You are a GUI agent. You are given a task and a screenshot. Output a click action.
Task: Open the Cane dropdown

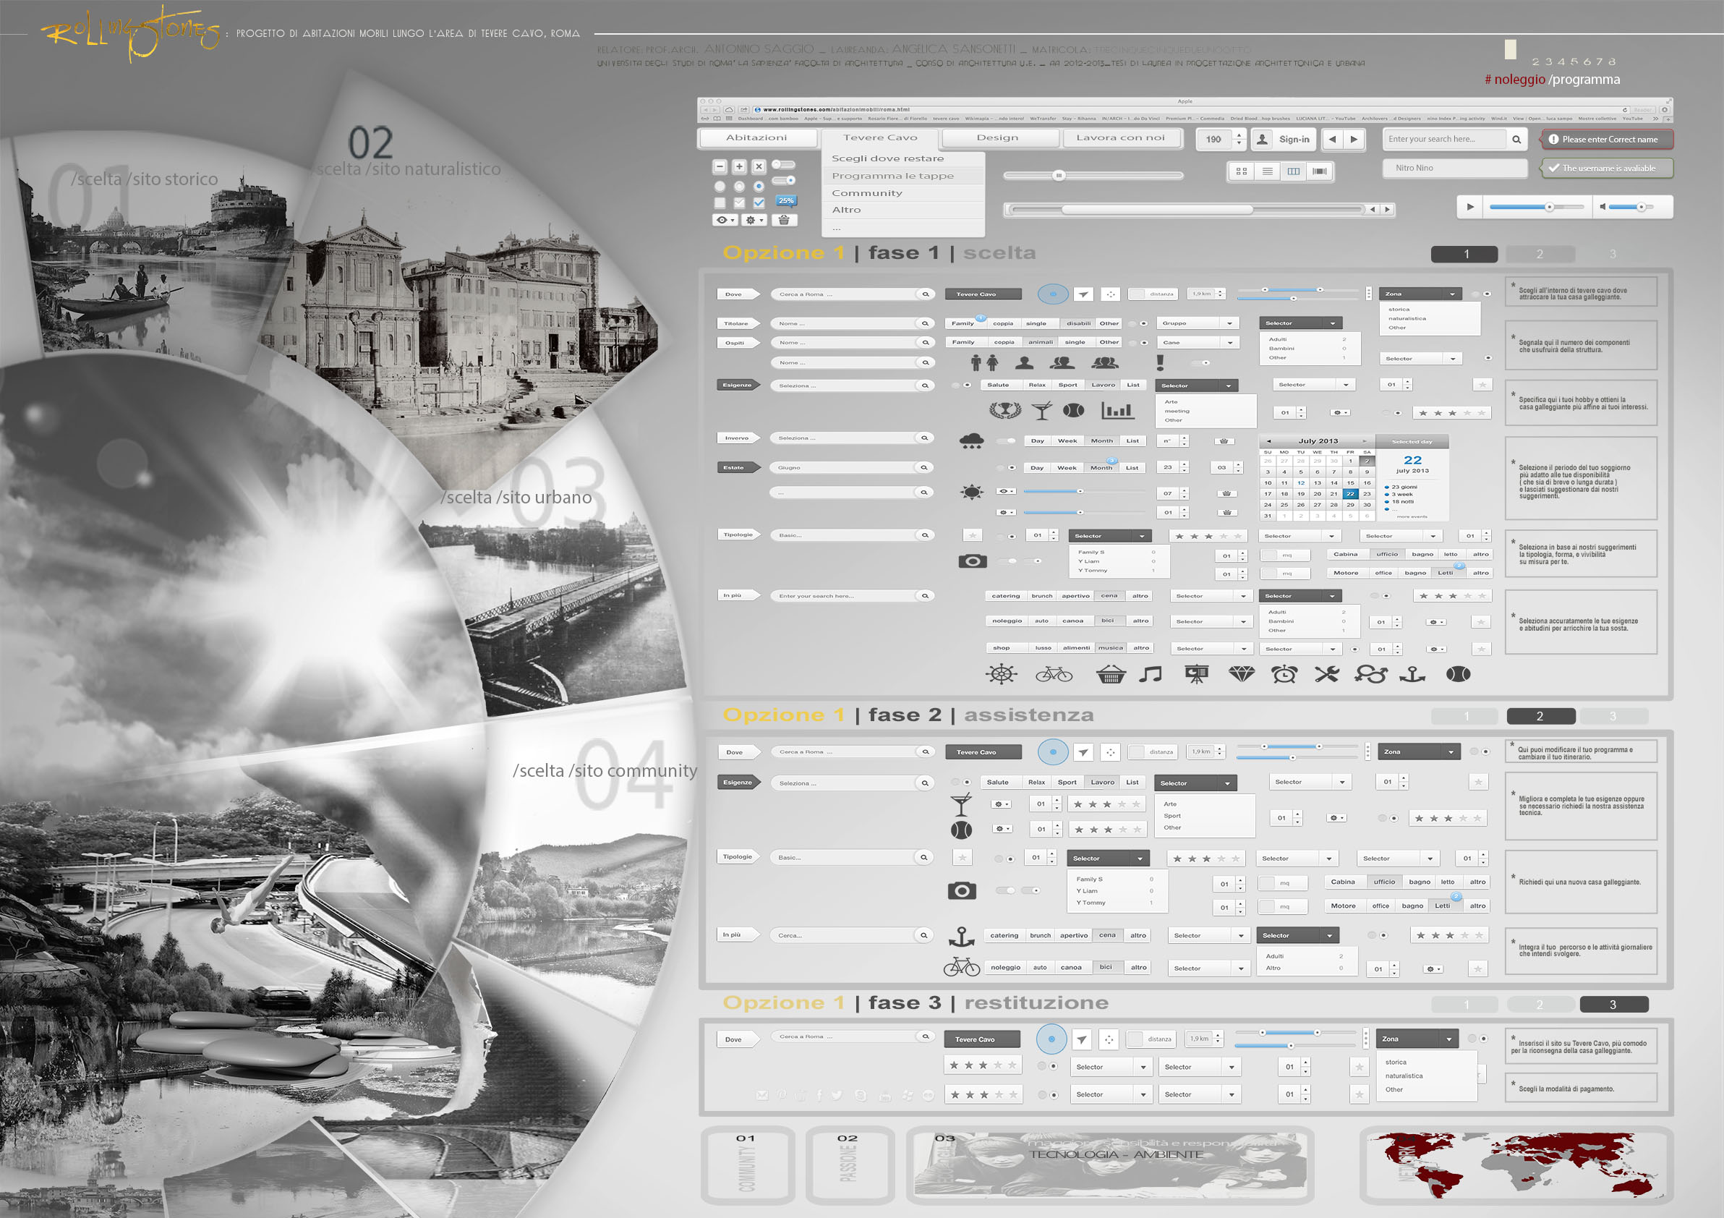(x=1229, y=342)
